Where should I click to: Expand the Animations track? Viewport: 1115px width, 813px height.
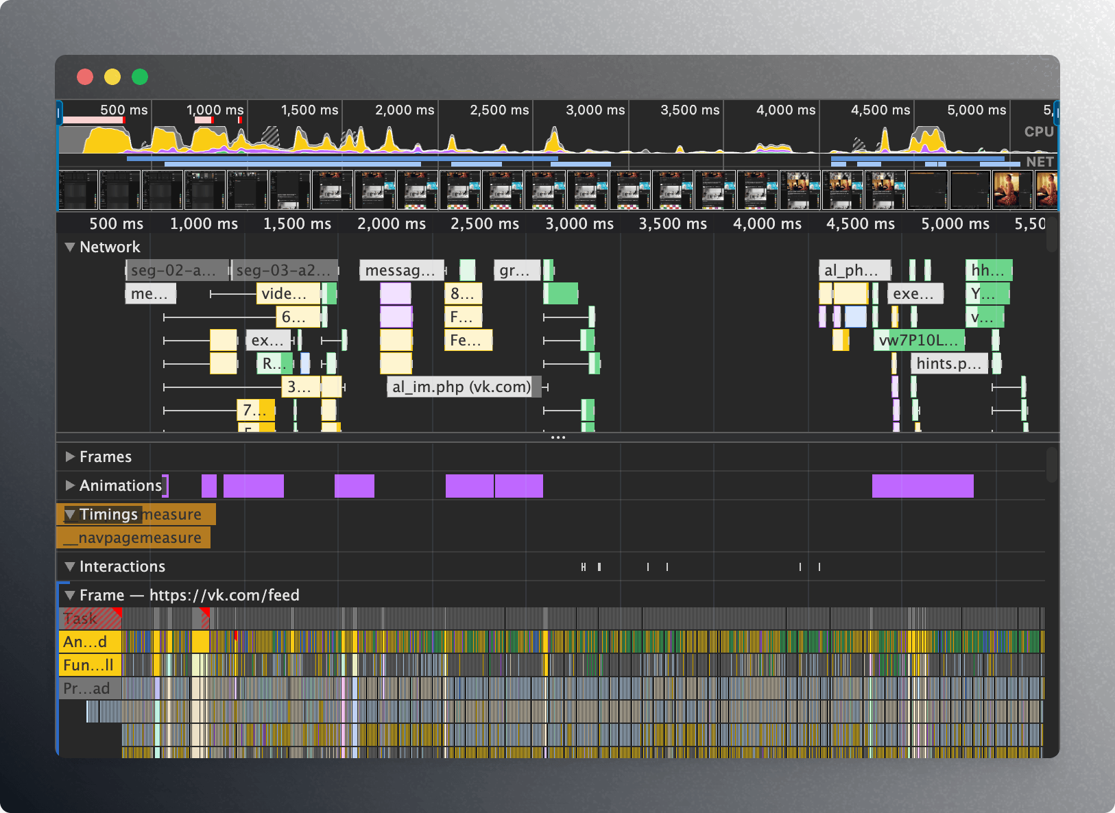69,485
